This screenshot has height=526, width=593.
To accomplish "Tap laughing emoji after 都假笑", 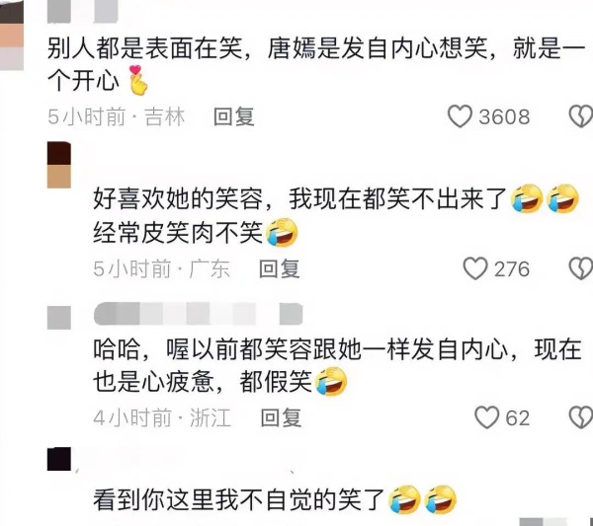I will click(x=331, y=381).
